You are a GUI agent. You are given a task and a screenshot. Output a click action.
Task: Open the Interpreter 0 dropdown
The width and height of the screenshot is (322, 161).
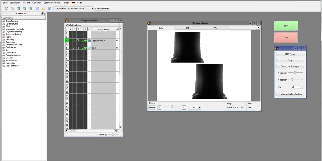61,8
